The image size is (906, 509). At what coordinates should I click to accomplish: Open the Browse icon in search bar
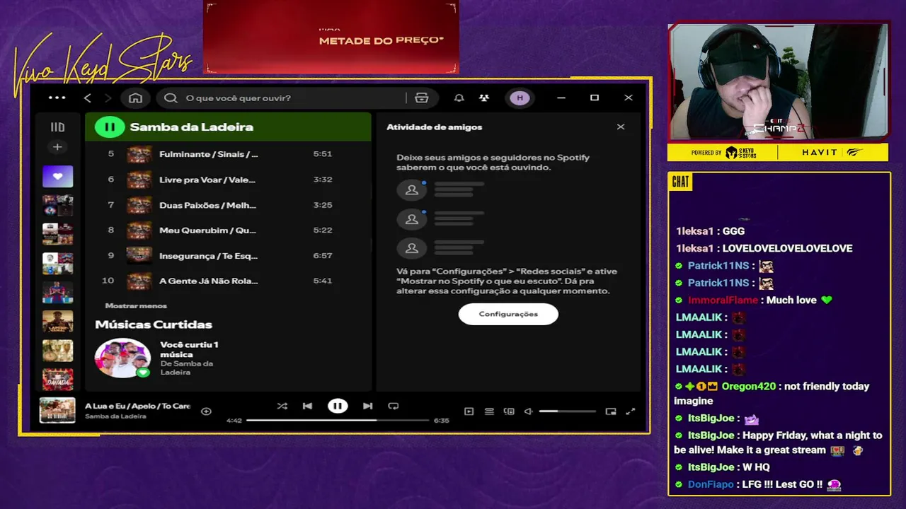tap(422, 98)
